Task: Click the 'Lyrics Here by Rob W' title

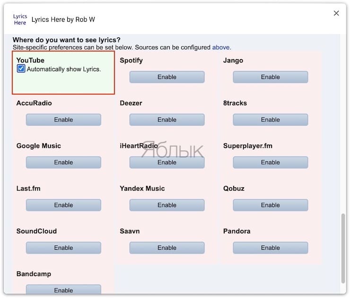Action: pos(63,19)
